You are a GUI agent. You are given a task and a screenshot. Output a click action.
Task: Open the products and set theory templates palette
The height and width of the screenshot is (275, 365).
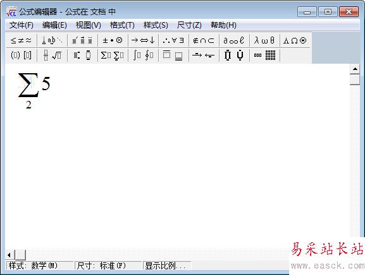point(234,56)
